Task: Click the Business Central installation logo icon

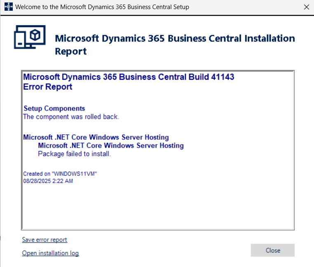Action: [x=30, y=37]
